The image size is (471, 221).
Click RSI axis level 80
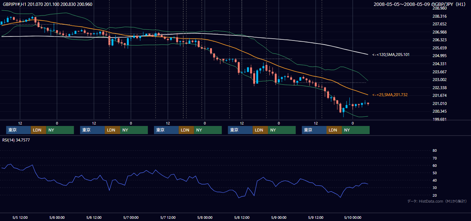click(435, 151)
